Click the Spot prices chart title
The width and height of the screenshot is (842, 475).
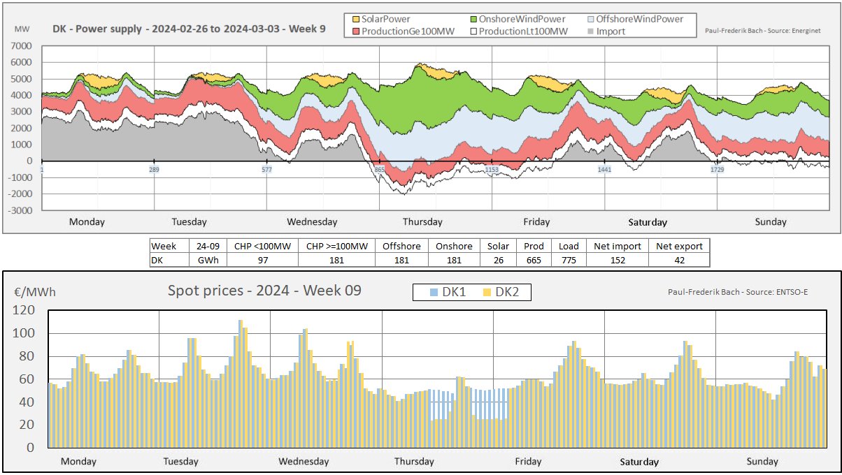pyautogui.click(x=264, y=290)
